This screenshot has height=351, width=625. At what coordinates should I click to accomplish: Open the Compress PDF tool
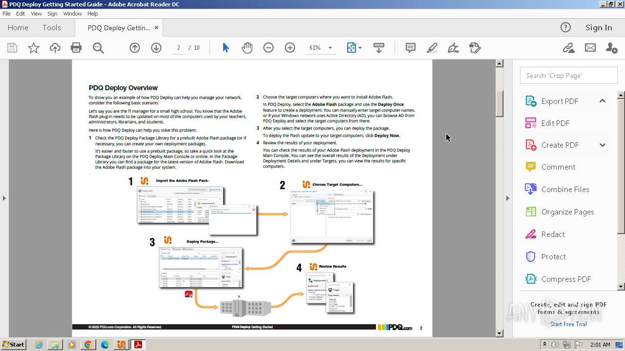point(566,279)
